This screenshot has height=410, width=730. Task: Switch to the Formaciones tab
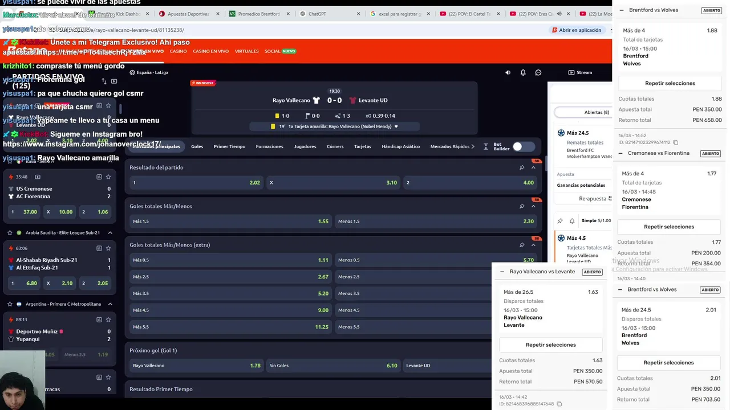(269, 146)
